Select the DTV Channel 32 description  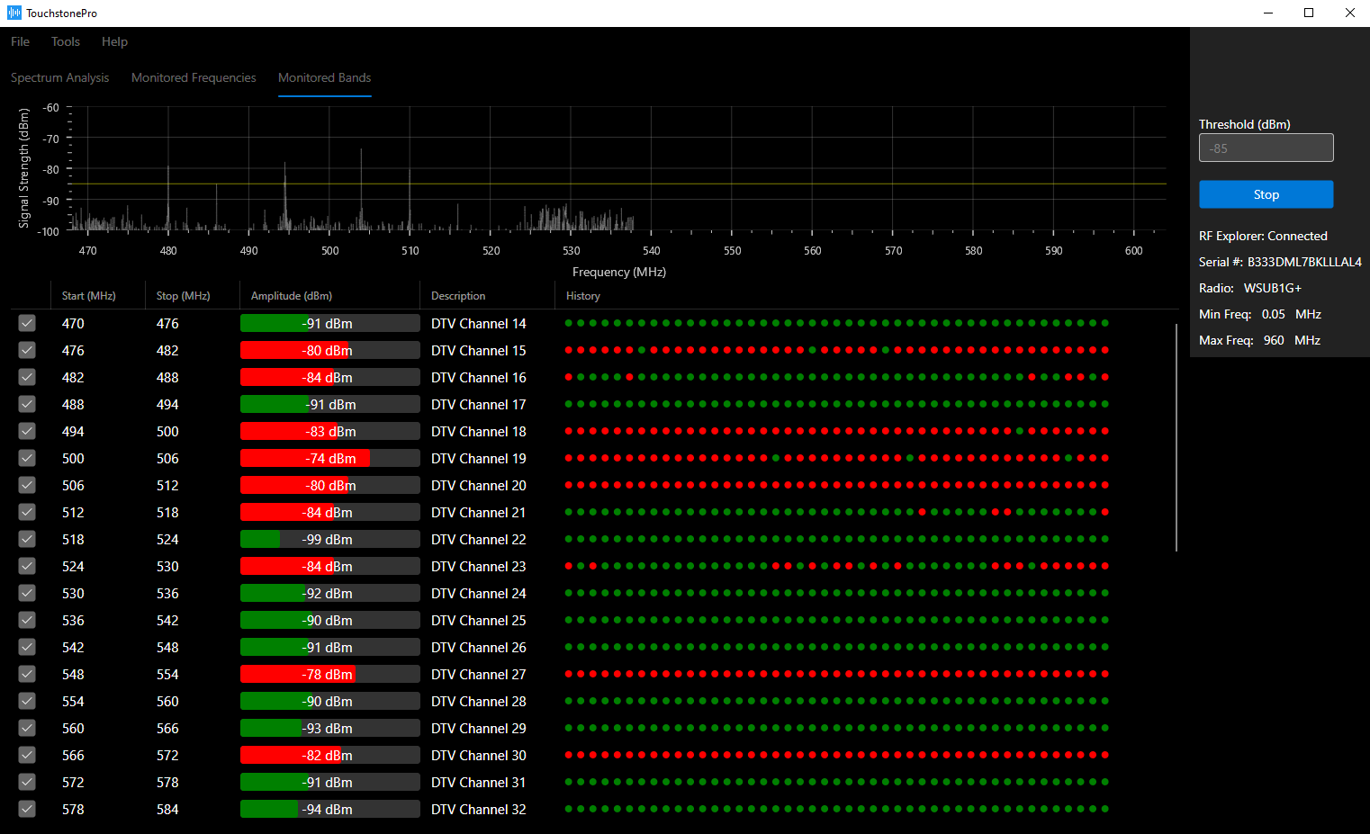pyautogui.click(x=479, y=809)
